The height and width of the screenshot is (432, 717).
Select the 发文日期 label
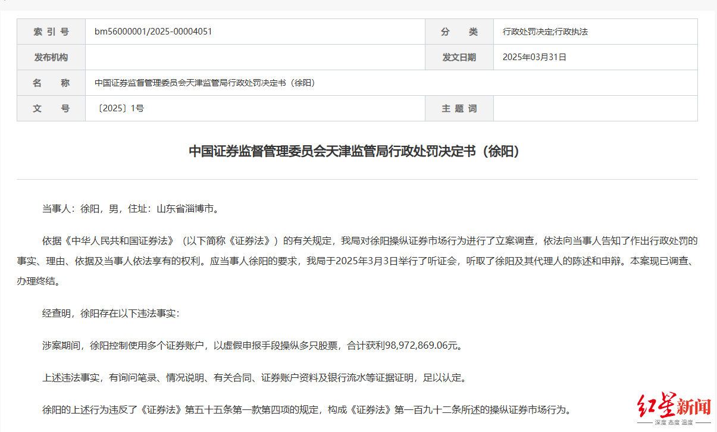[459, 57]
